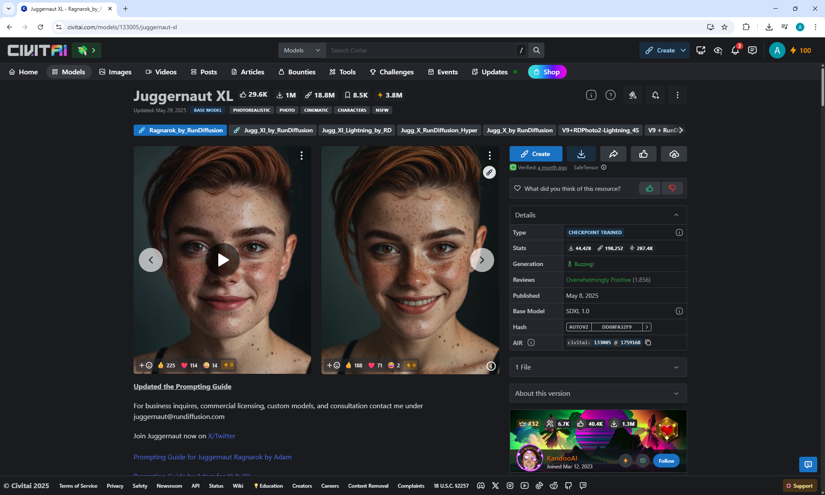Give thumbs down review for this resource

coord(672,188)
